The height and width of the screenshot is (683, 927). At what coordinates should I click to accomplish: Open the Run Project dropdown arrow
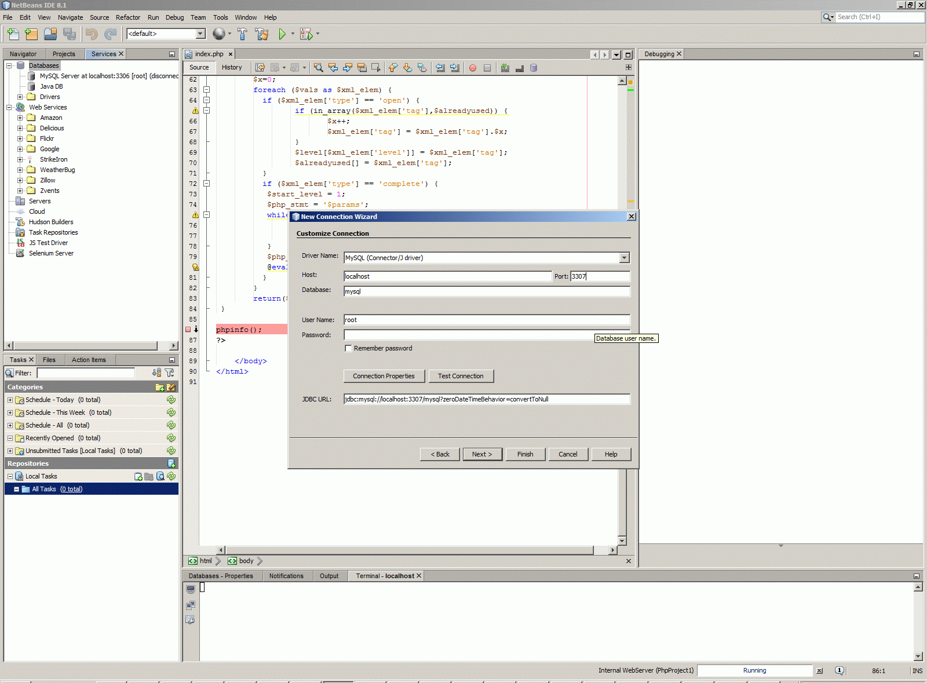[x=293, y=34]
